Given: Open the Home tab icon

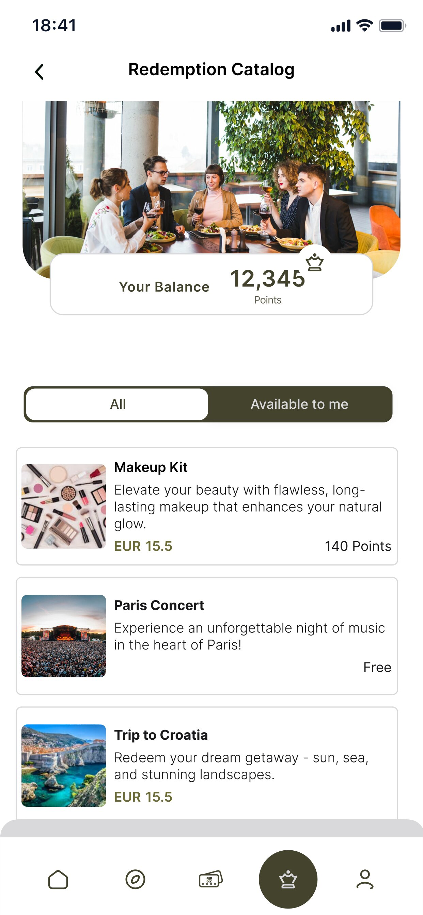Looking at the screenshot, I should [x=58, y=880].
